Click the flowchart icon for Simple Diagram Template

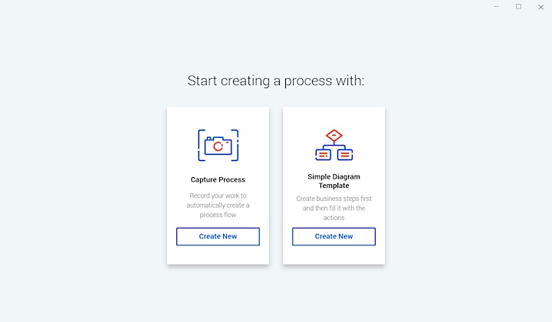(x=333, y=145)
